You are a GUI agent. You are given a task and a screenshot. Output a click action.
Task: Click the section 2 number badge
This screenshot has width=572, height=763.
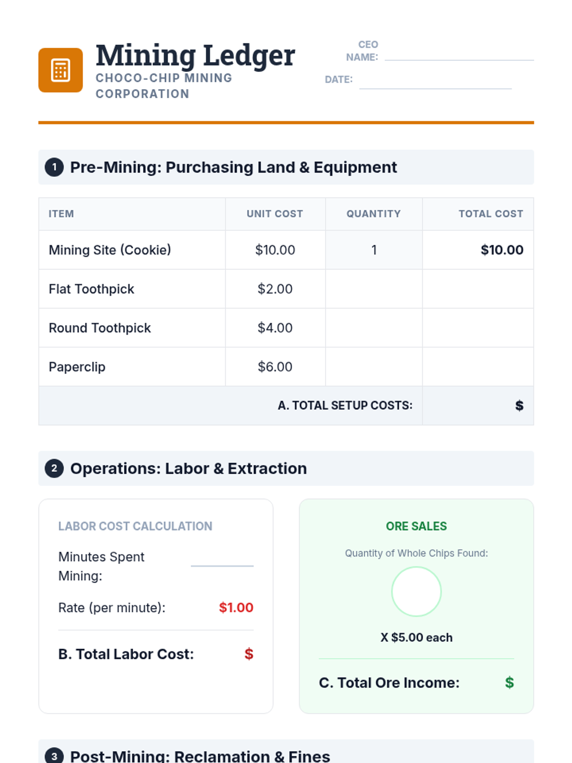click(54, 468)
